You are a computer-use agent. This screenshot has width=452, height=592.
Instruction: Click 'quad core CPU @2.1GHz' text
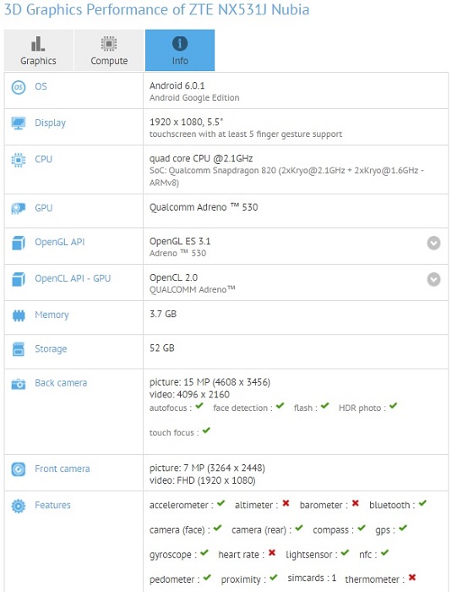tap(201, 159)
